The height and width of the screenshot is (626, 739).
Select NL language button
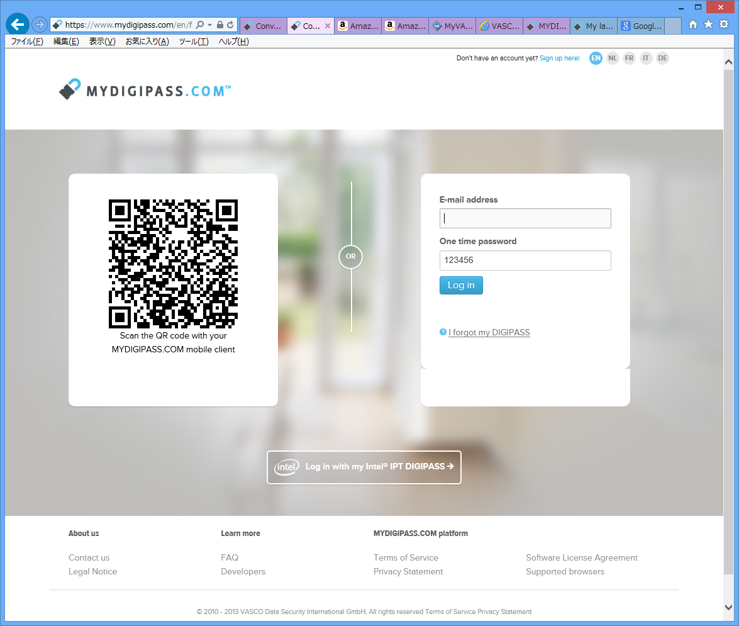(612, 58)
